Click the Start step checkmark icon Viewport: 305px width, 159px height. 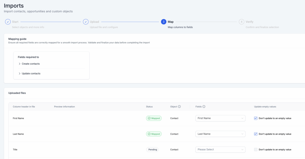point(8,22)
